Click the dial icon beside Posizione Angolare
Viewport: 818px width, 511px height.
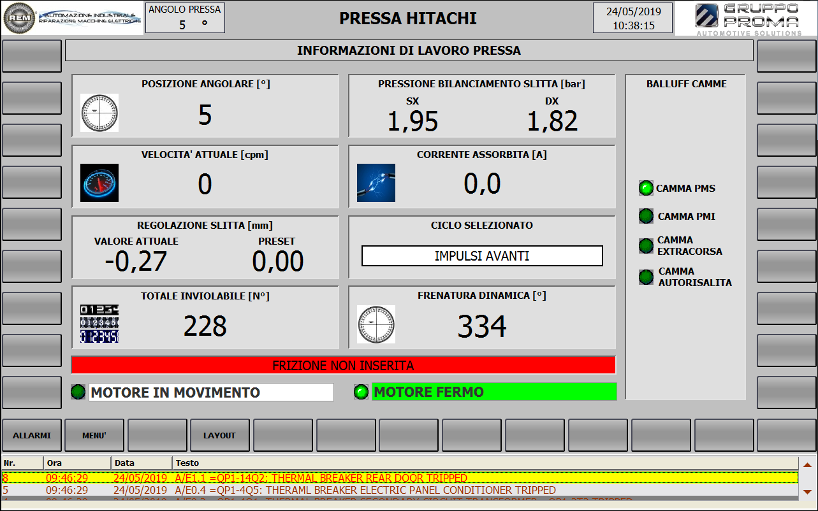pyautogui.click(x=99, y=113)
